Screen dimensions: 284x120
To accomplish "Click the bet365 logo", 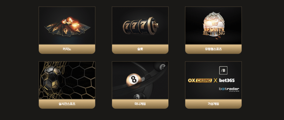I will point(227,80).
